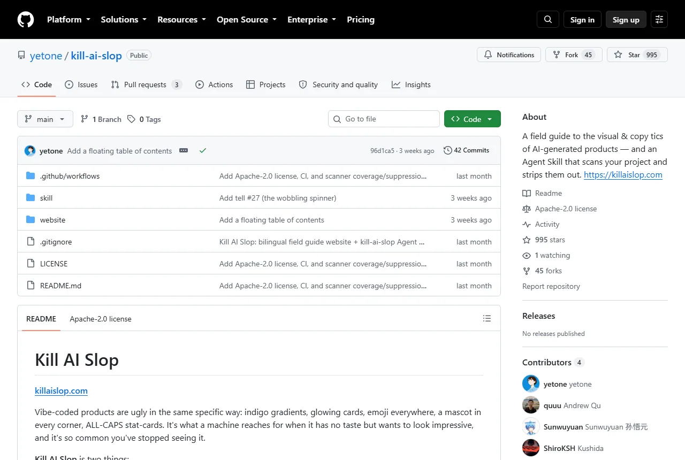
Task: Click the LICENSE file icon
Action: click(31, 264)
